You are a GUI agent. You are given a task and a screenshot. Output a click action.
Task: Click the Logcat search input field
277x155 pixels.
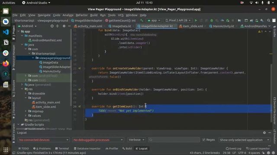174,139
